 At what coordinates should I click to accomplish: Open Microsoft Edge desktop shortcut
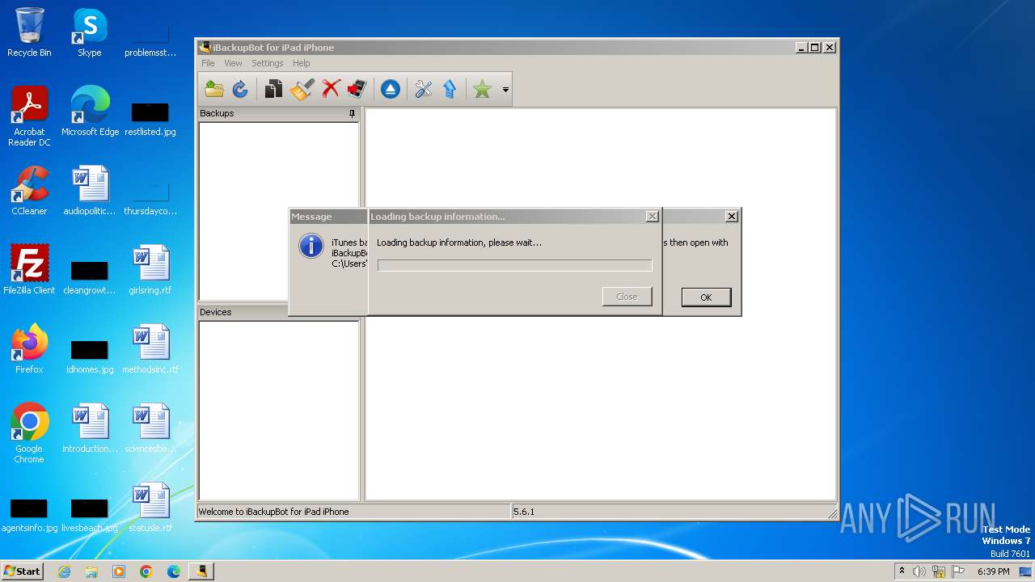[90, 112]
